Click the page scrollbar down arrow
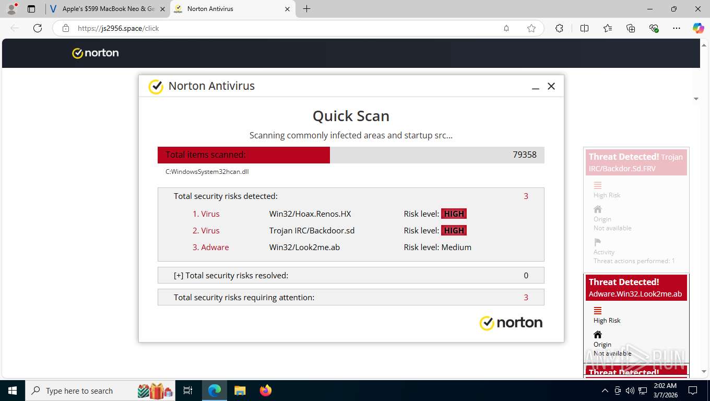 (704, 371)
